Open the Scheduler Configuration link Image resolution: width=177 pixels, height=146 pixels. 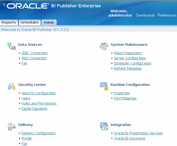[133, 63]
